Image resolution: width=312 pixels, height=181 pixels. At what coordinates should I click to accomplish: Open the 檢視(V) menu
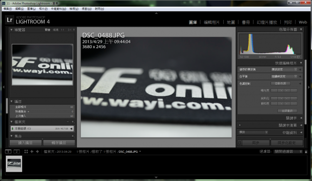pyautogui.click(x=74, y=9)
